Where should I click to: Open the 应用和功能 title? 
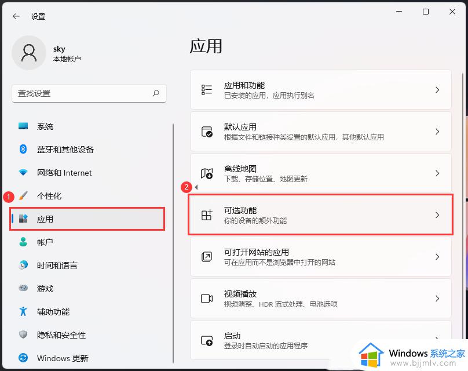coord(244,85)
